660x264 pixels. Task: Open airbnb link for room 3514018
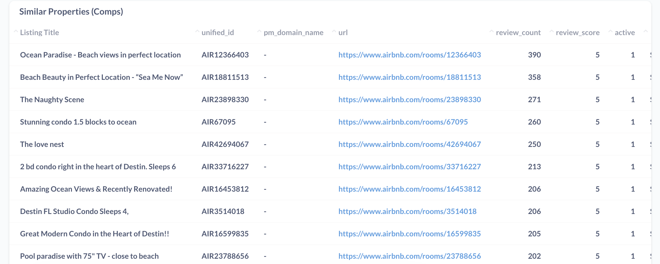coord(408,212)
